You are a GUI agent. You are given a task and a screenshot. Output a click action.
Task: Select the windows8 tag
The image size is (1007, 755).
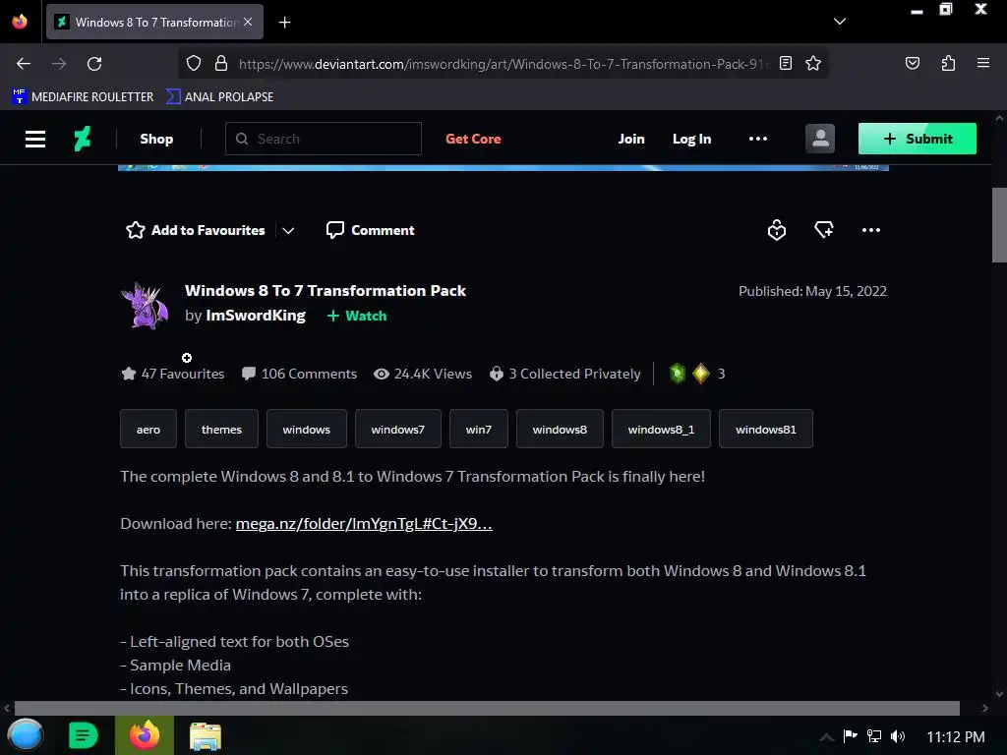point(560,429)
